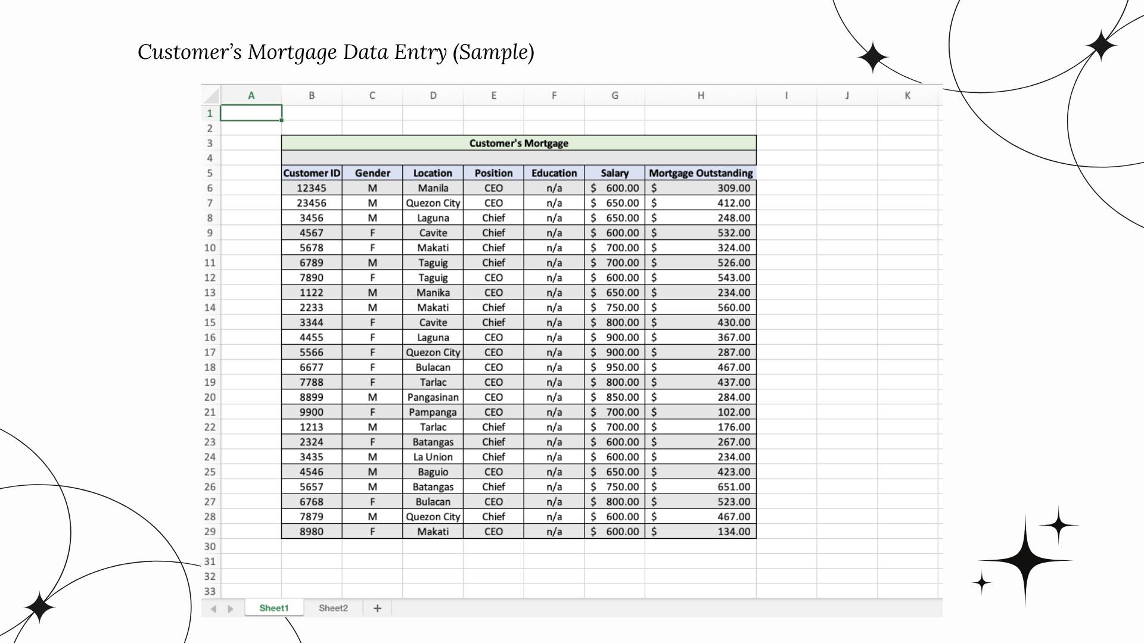The image size is (1144, 643).
Task: Select column H header
Action: [701, 95]
